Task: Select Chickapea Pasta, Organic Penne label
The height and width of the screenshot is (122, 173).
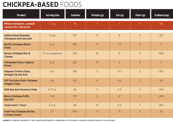Action: click(x=19, y=64)
